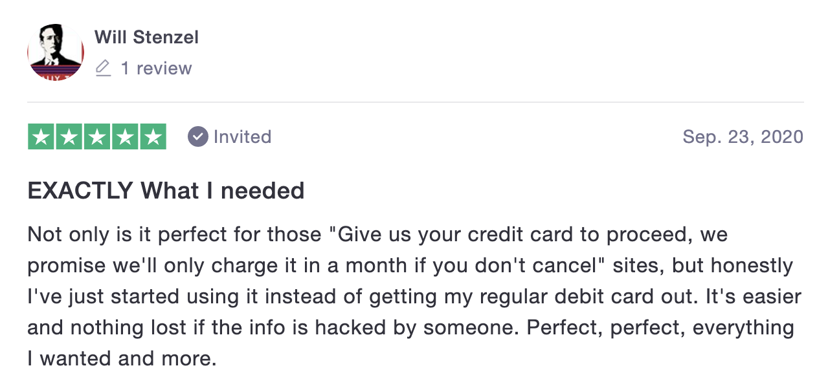This screenshot has height=390, width=828.
Task: Click the reviewer name Will Stenzel
Action: click(146, 37)
